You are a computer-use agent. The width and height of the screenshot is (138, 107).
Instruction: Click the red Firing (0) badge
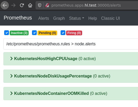(x=74, y=33)
